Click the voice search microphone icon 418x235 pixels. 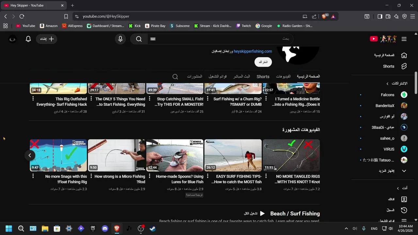click(121, 39)
